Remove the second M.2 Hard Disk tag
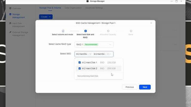The height and width of the screenshot is (107, 191). click(108, 54)
